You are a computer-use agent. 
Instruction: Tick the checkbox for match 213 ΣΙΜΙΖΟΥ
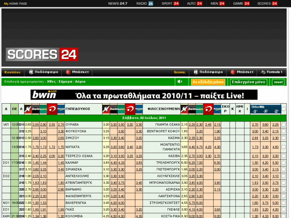(x=283, y=138)
